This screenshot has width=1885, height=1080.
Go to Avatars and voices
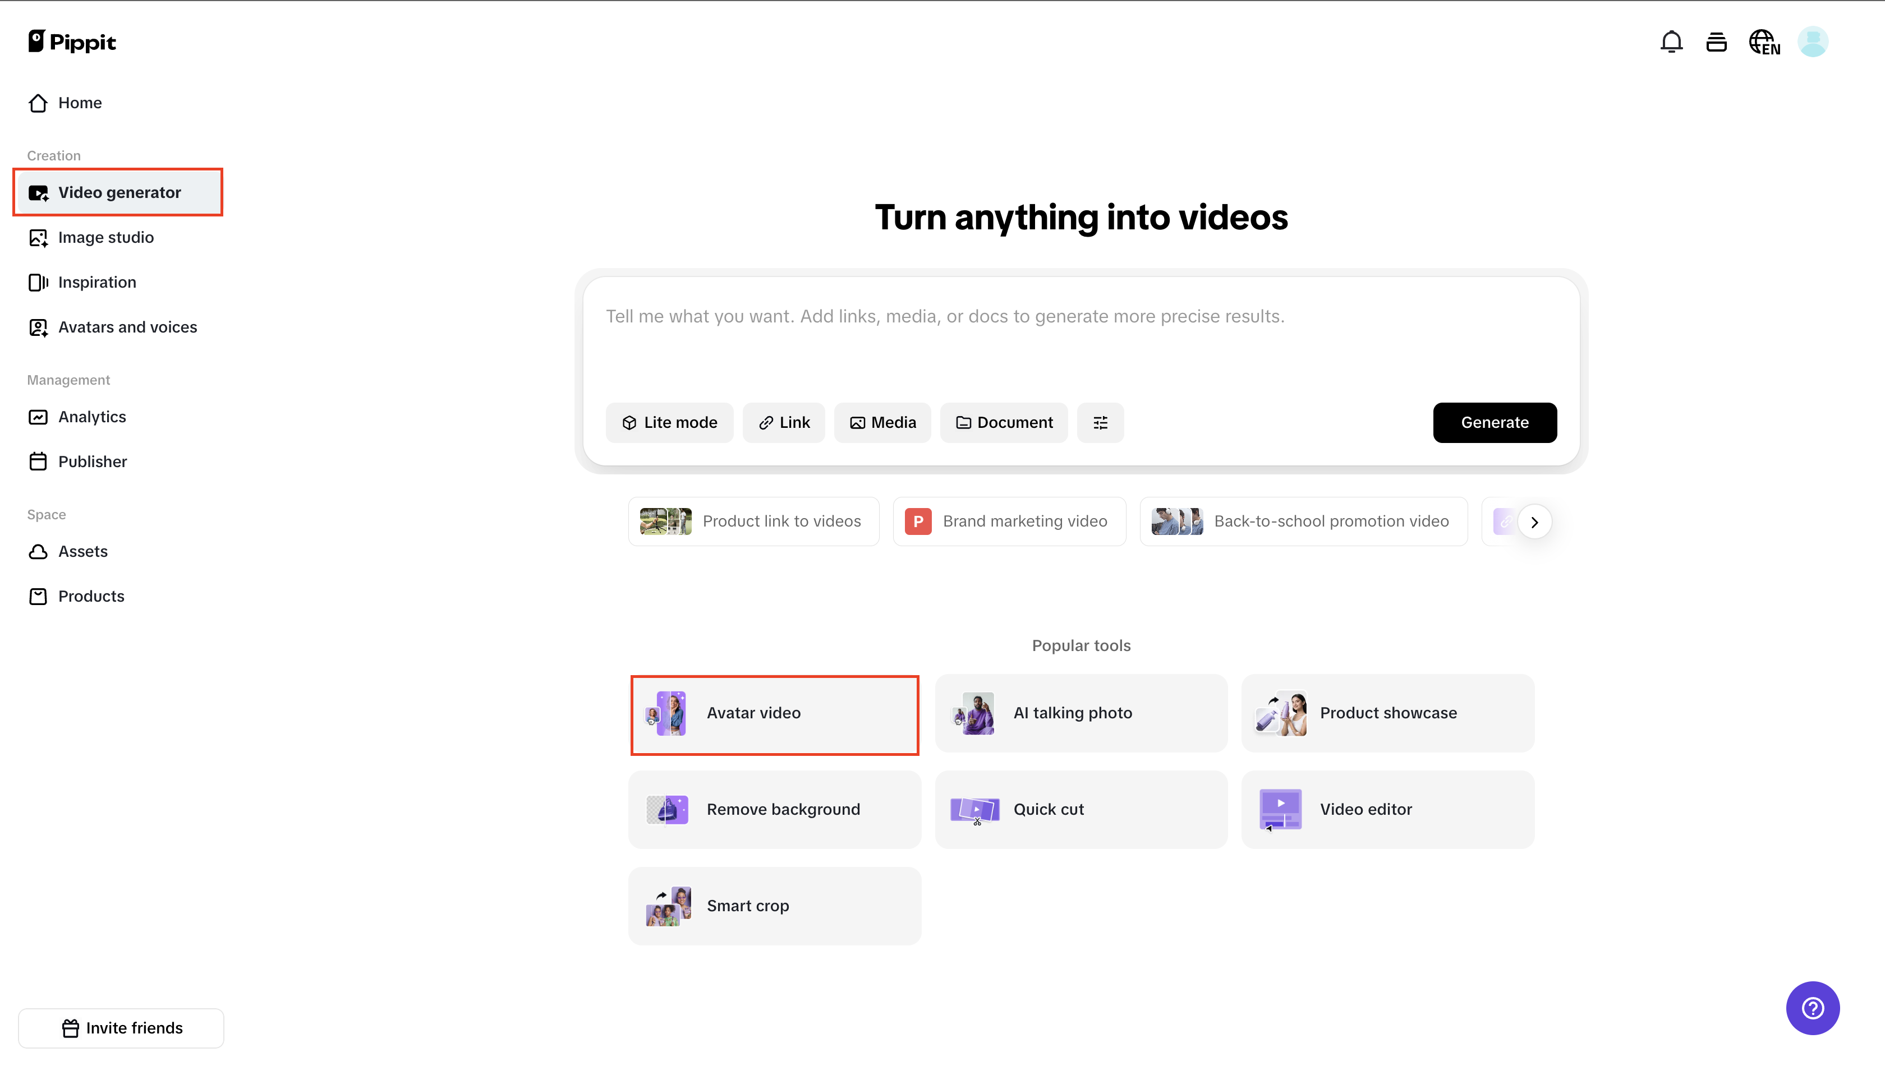pyautogui.click(x=127, y=326)
